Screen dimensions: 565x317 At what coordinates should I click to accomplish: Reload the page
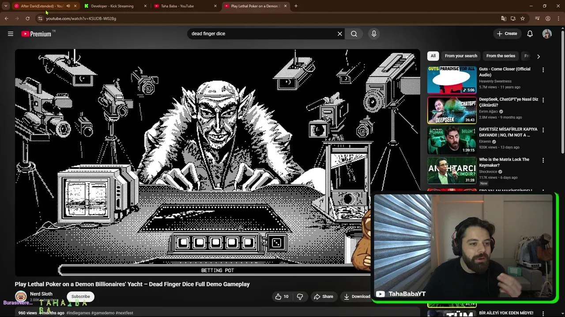coord(27,18)
